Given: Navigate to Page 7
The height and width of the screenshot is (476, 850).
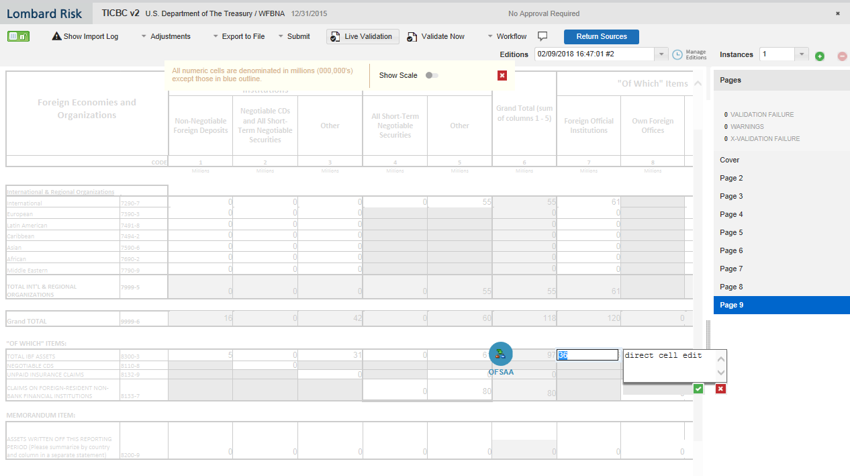Looking at the screenshot, I should tap(782, 269).
